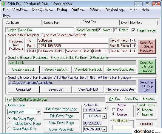This screenshot has height=134, width=162.
Task: Open the Buy... menu
Action: [7, 15]
